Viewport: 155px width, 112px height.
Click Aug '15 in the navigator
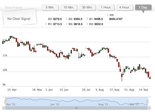click(x=103, y=104)
